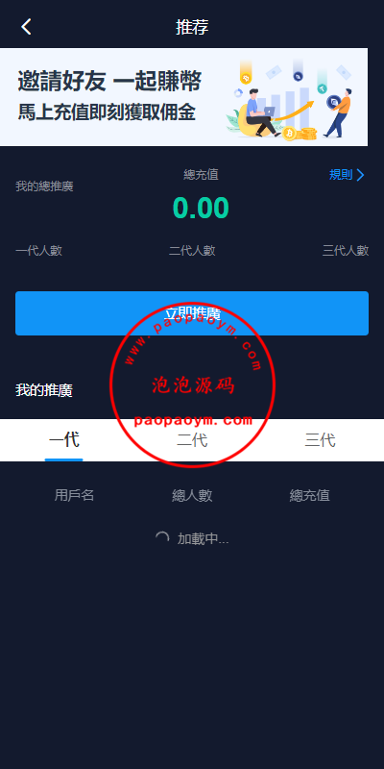Open the invite friends banner

click(183, 97)
